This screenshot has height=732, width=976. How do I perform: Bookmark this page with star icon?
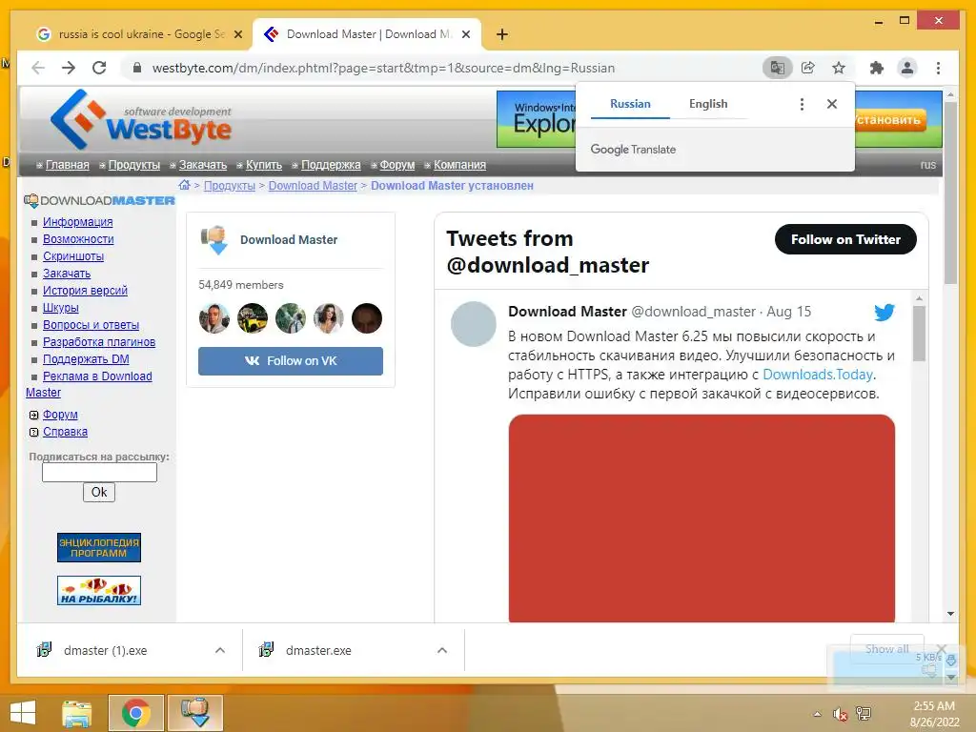pyautogui.click(x=839, y=68)
